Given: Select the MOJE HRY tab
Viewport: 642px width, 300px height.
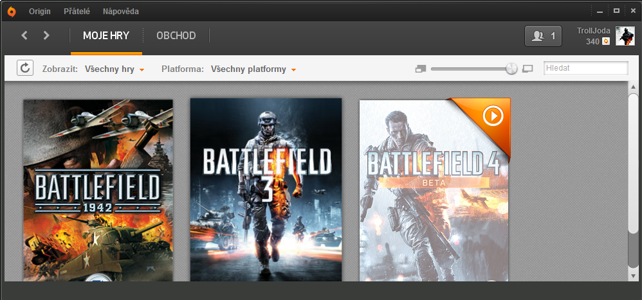Looking at the screenshot, I should (106, 36).
